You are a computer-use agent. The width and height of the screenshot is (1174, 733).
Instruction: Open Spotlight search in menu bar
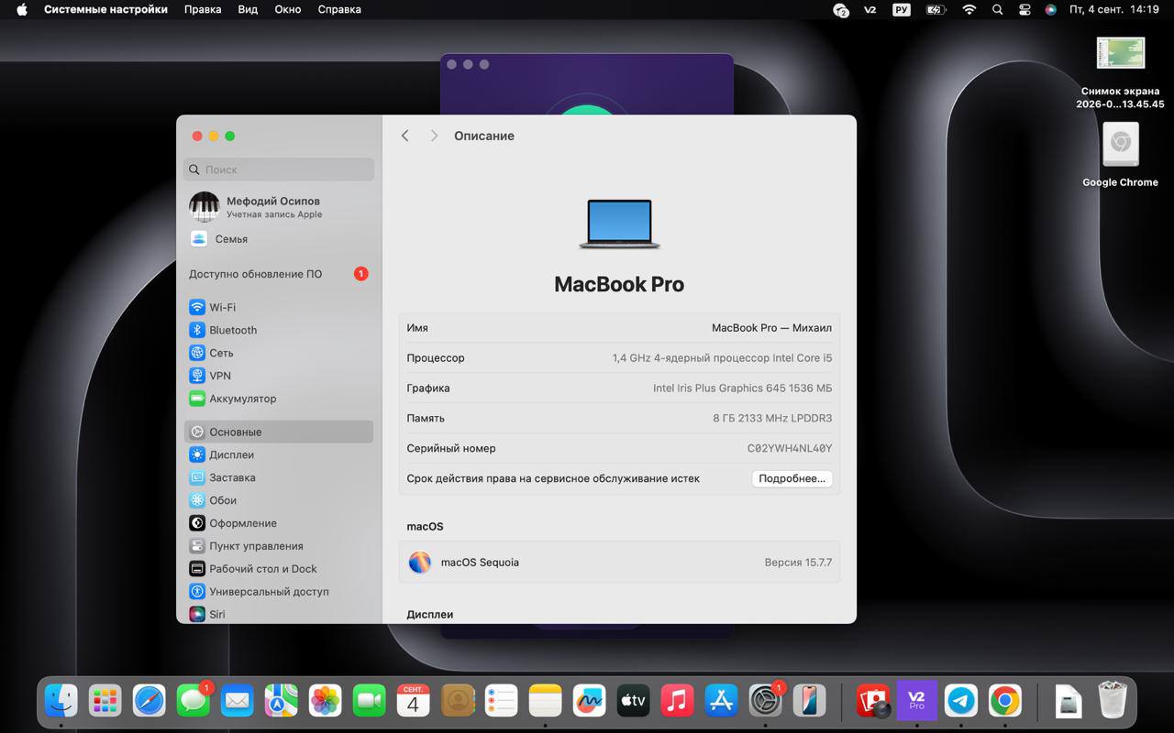[x=998, y=9]
